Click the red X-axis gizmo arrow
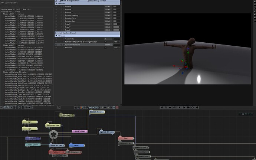The height and width of the screenshot is (160, 256). (x=174, y=66)
